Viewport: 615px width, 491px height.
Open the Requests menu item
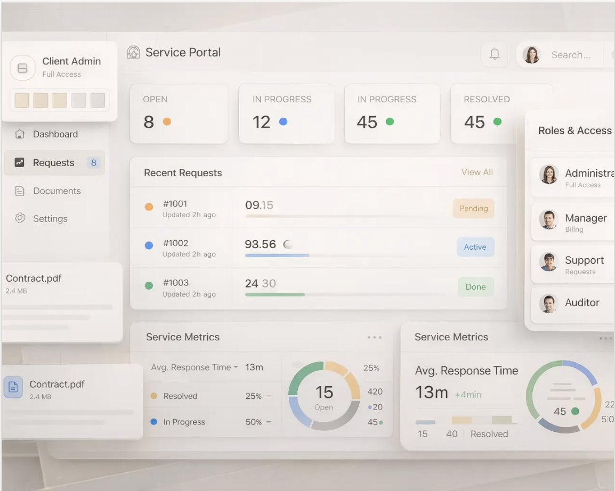54,163
